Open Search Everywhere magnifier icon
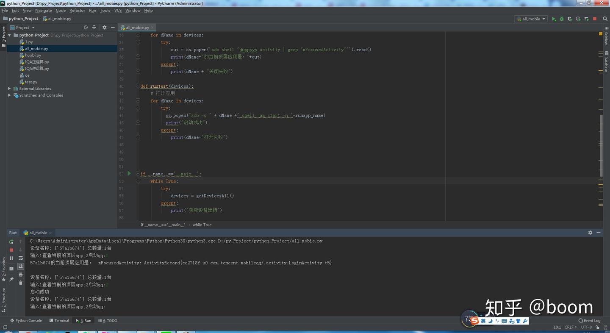610x333 pixels. [605, 19]
